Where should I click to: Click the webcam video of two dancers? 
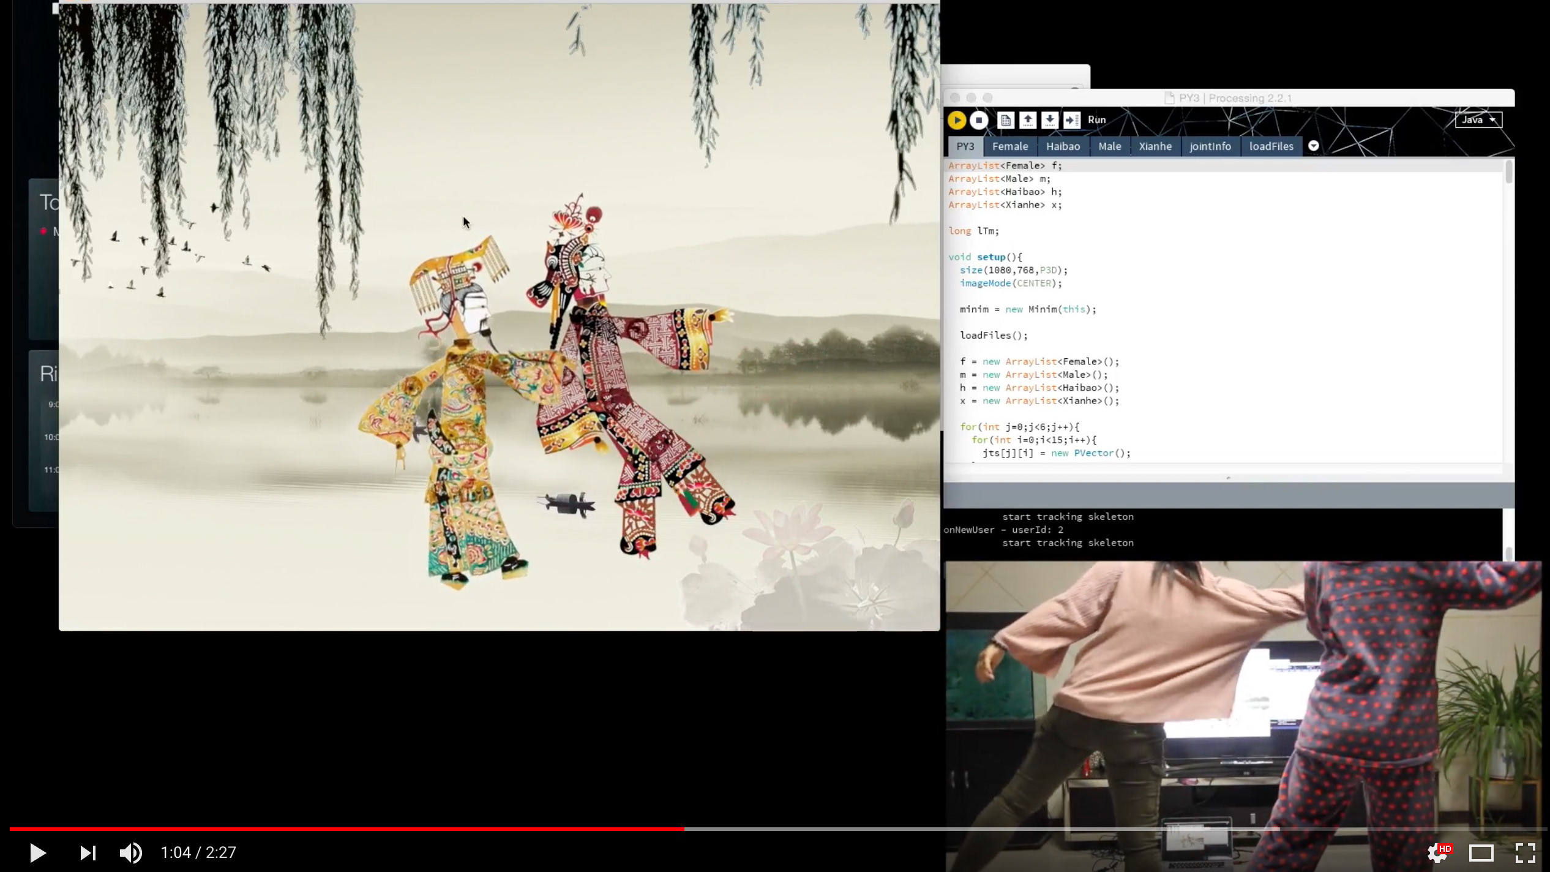1243,716
